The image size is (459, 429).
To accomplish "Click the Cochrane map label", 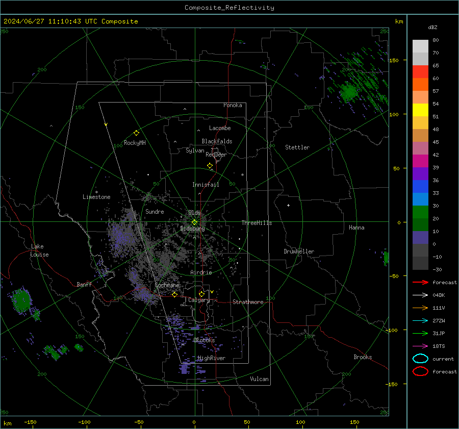I will click(167, 285).
